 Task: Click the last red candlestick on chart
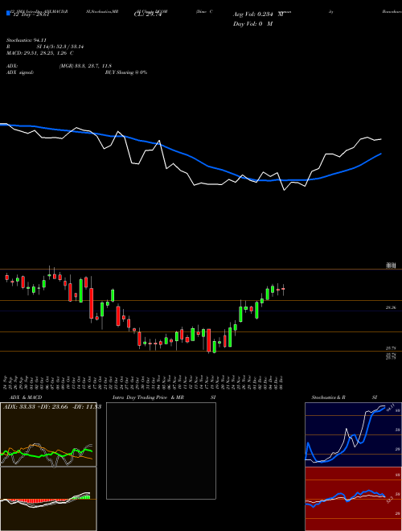[x=283, y=289]
